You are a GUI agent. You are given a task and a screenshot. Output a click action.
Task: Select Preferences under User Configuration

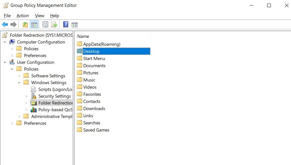point(35,123)
